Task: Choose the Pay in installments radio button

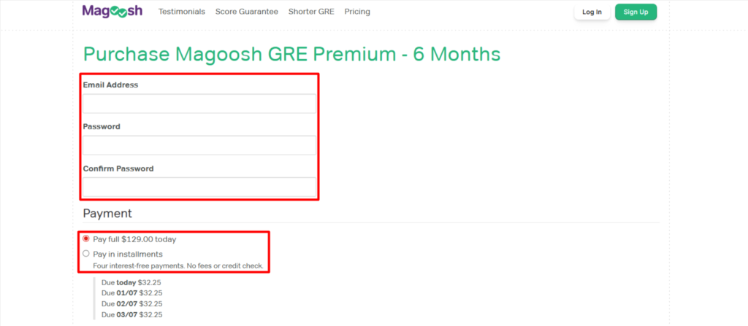Action: [86, 254]
